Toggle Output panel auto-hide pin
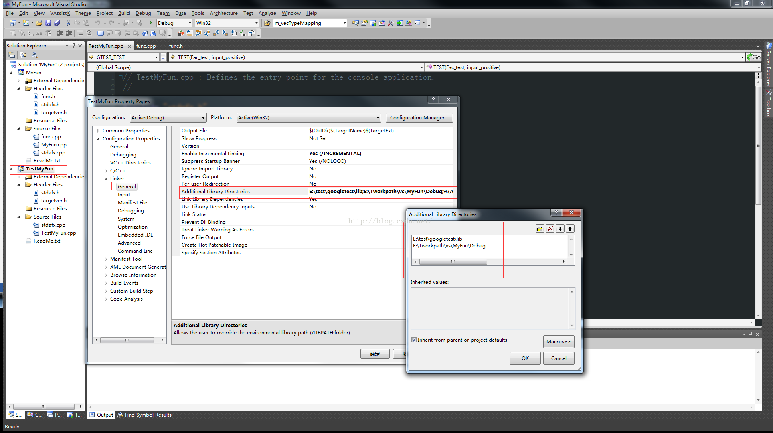The height and width of the screenshot is (433, 773). pyautogui.click(x=751, y=334)
